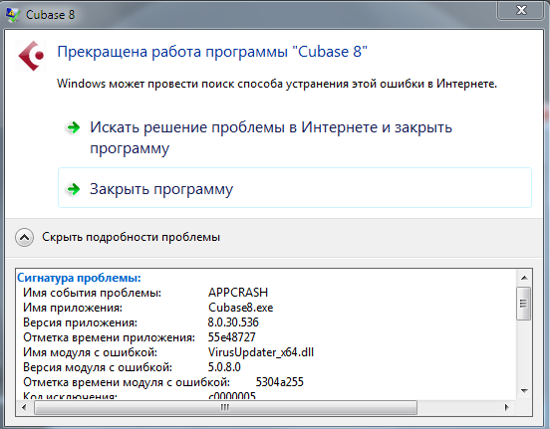Click the Имя события проблемы label
This screenshot has height=429, width=550.
click(93, 293)
